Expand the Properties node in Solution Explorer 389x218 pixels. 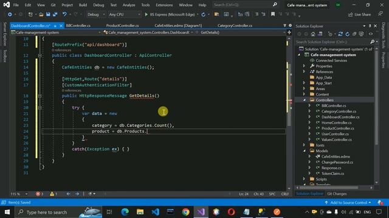click(304, 66)
